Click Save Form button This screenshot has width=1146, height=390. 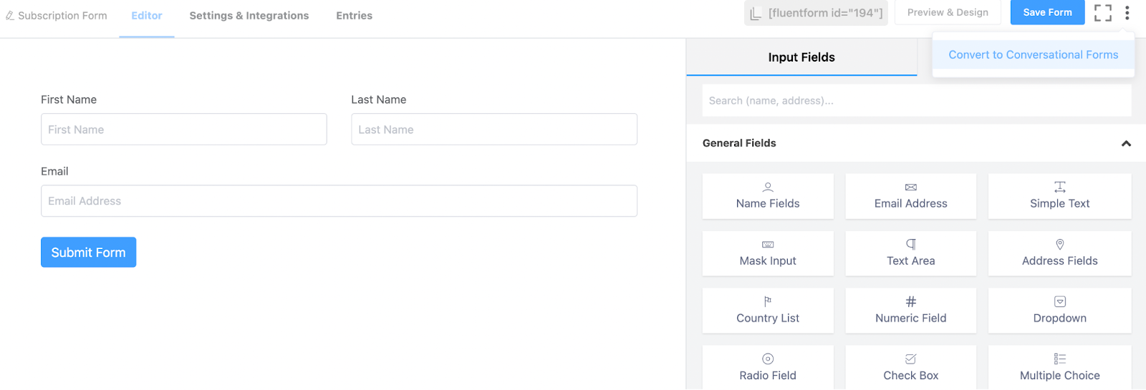(1047, 13)
